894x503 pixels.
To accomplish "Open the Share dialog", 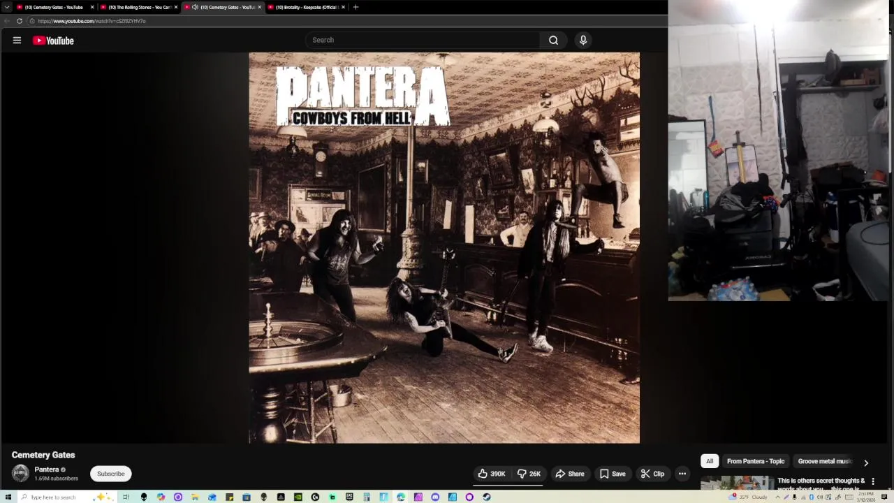I will (570, 474).
